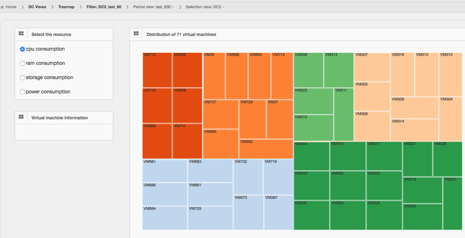This screenshot has width=465, height=238.
Task: Select the VM307 peach cell
Action: point(372,67)
